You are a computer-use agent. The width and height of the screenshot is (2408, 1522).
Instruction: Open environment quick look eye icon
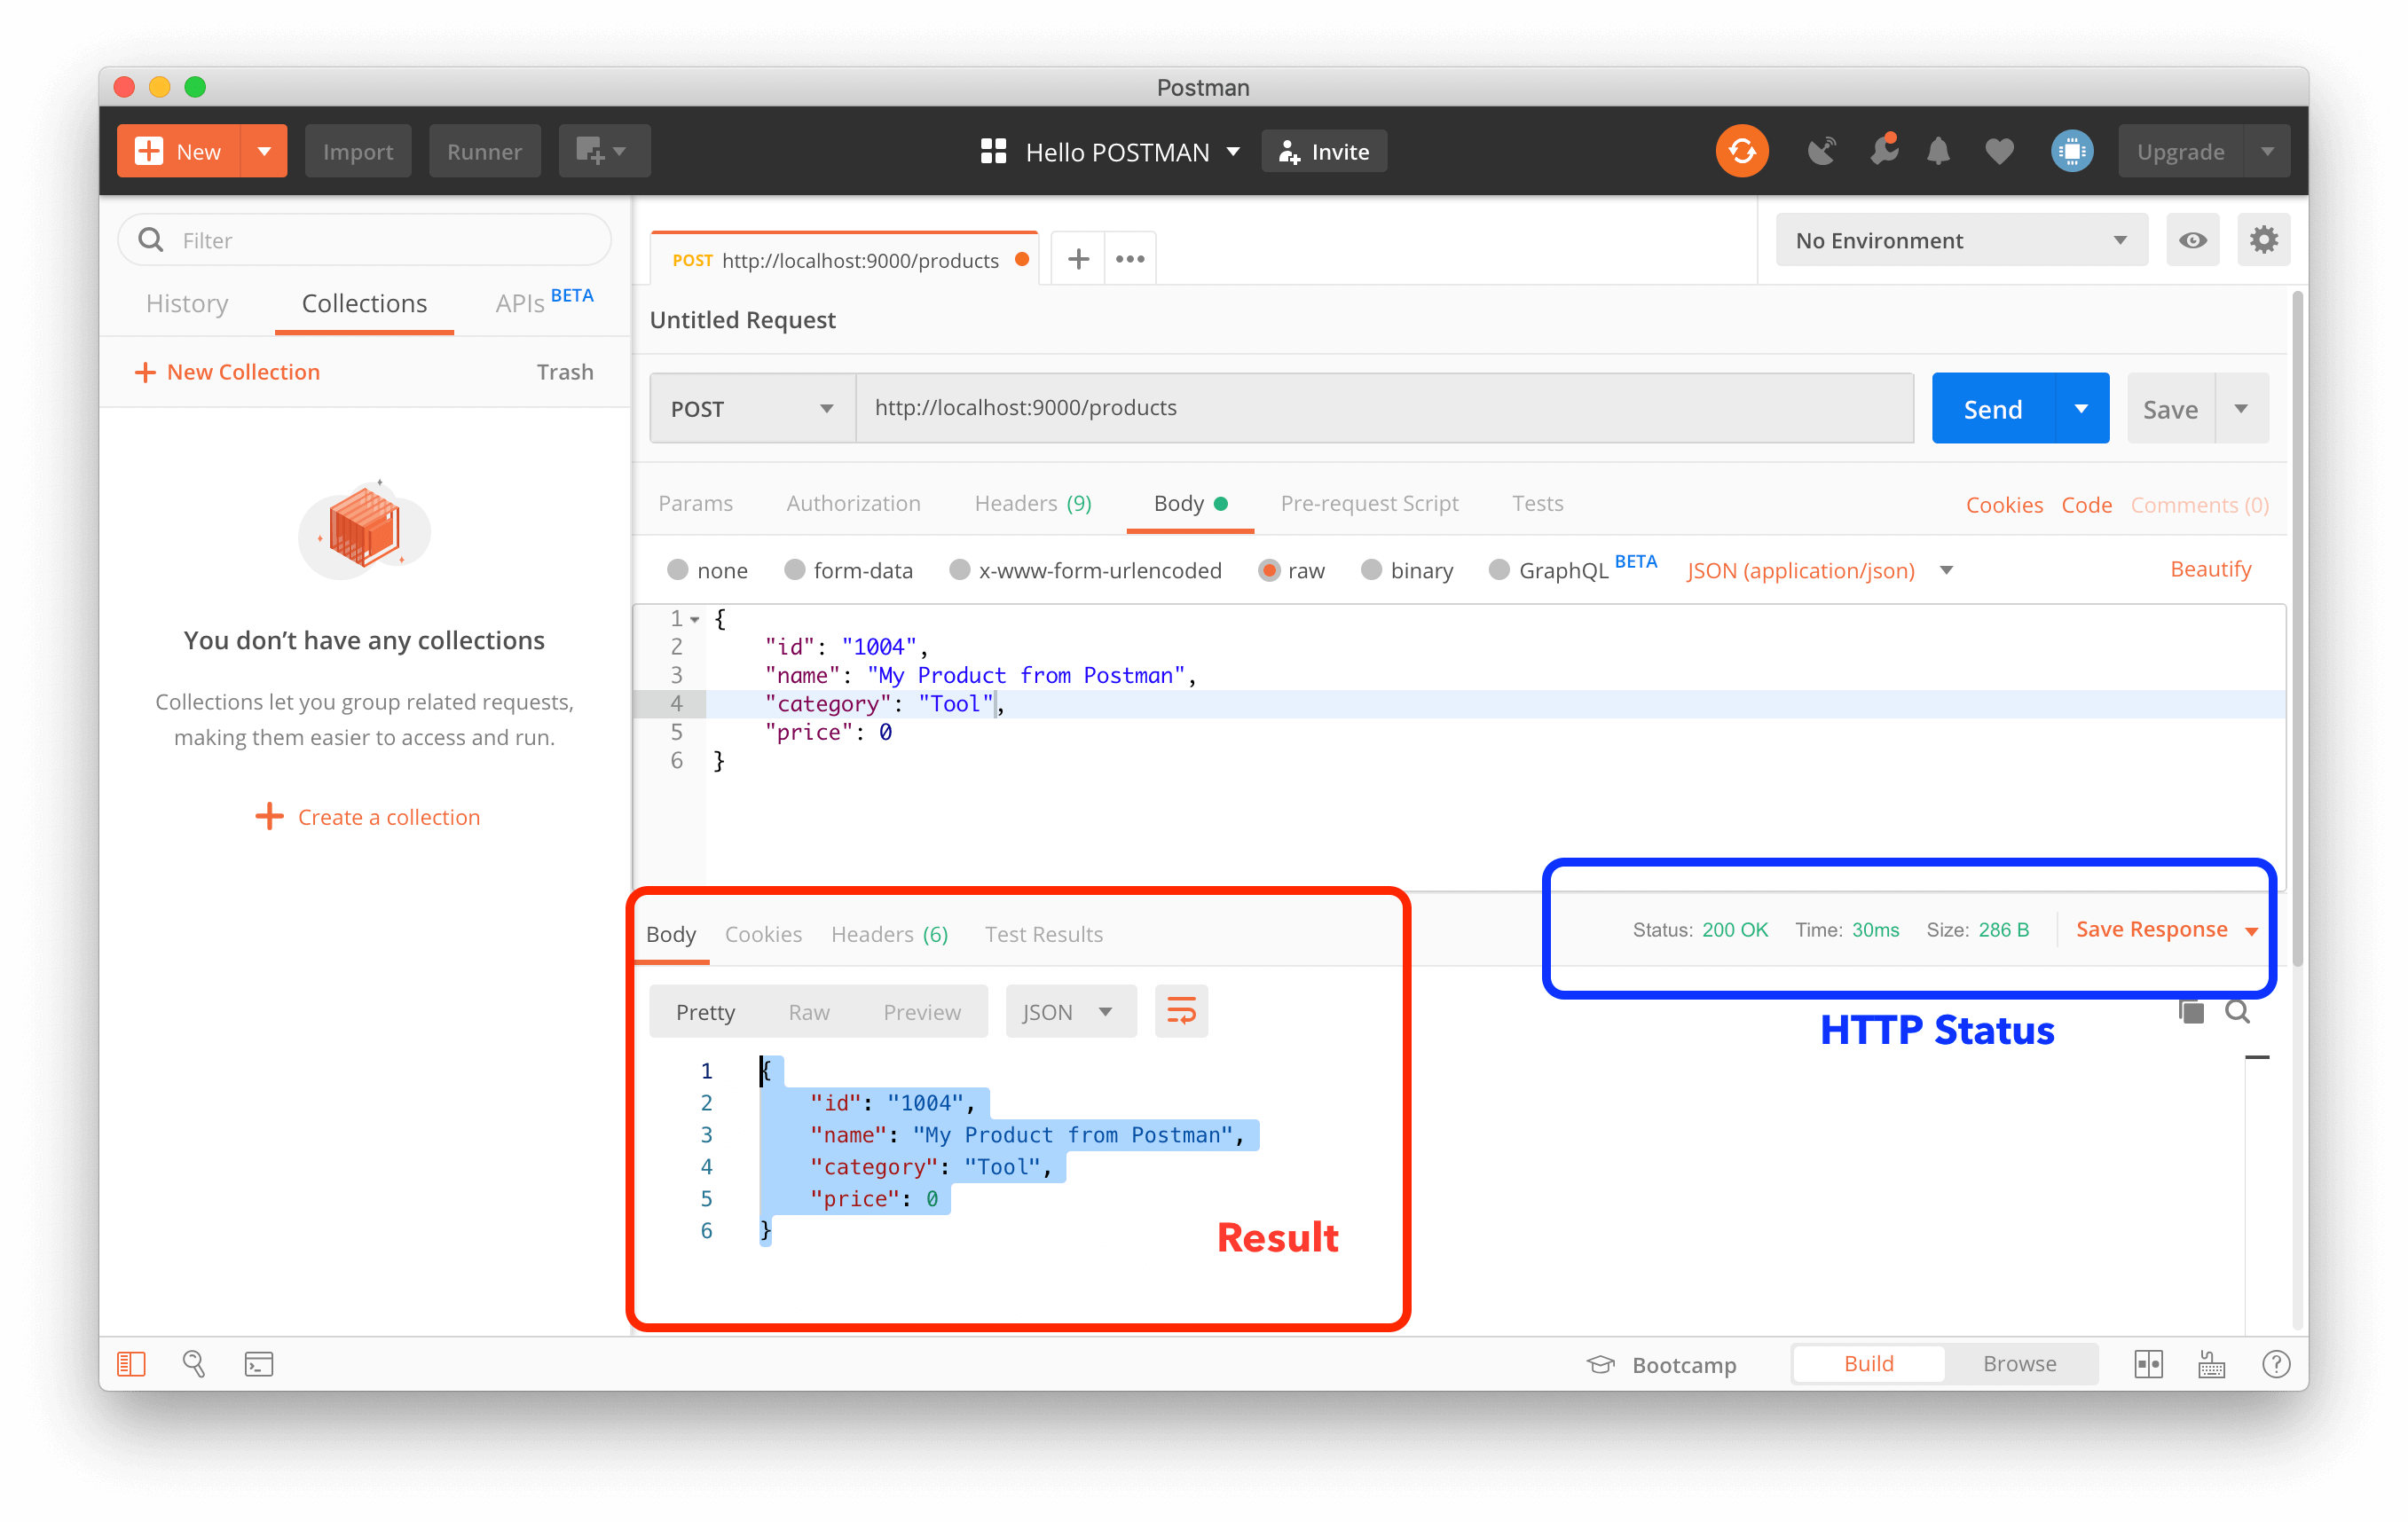click(2192, 239)
